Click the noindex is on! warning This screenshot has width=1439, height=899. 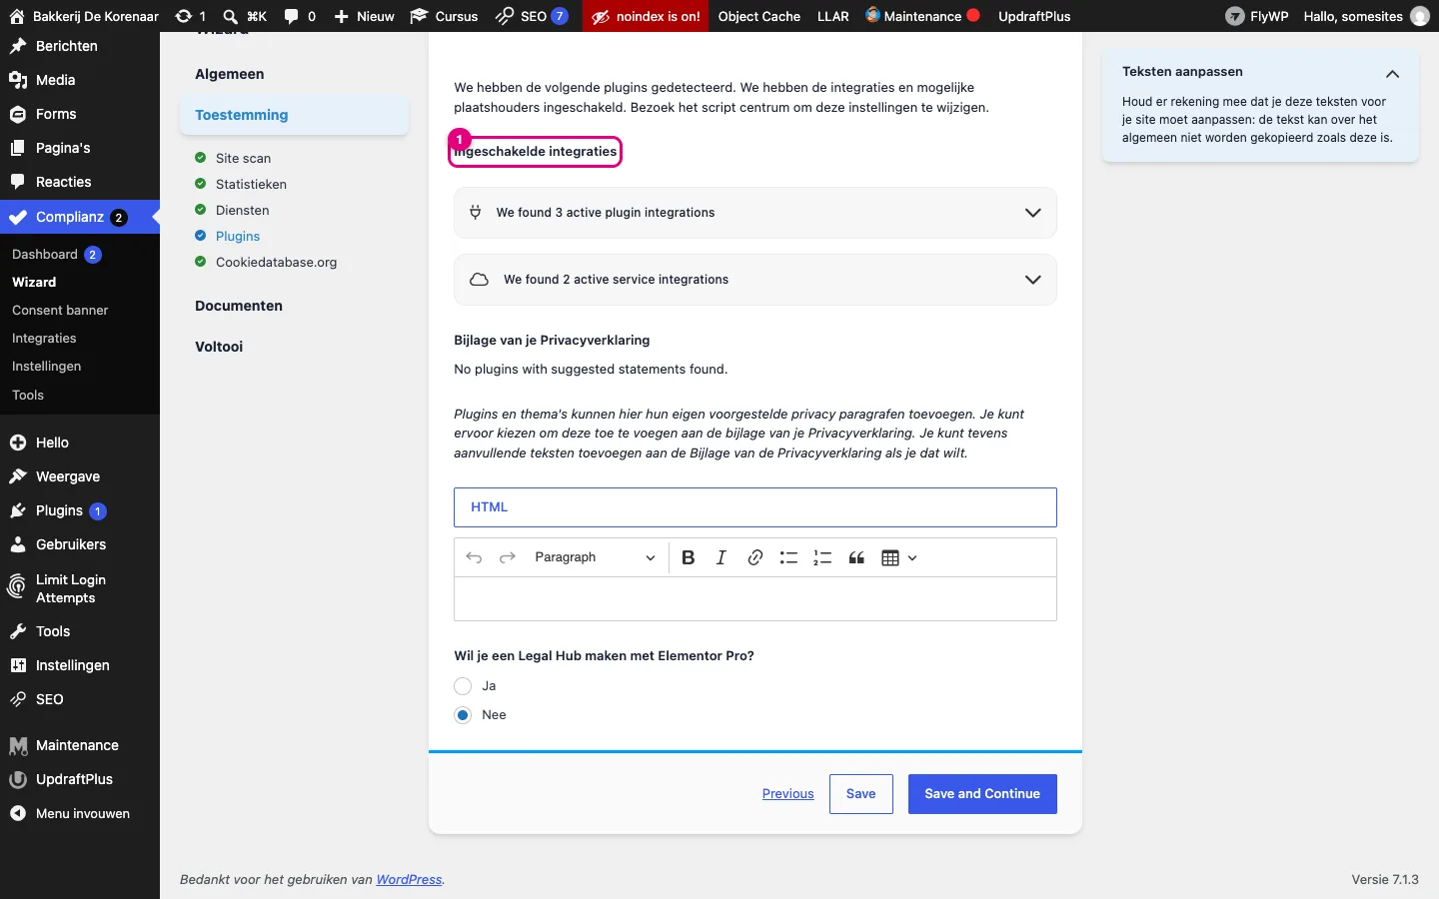[x=646, y=16]
